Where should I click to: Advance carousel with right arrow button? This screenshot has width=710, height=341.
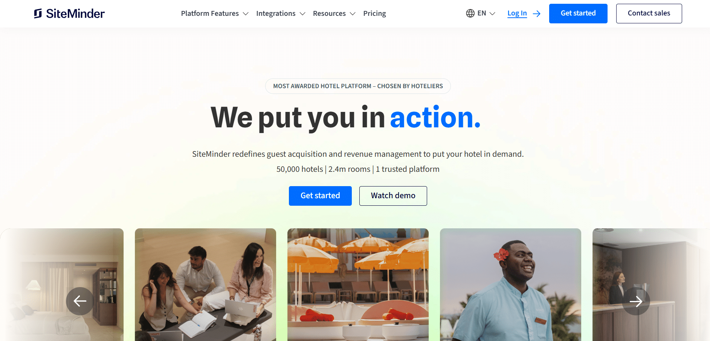[x=636, y=301]
